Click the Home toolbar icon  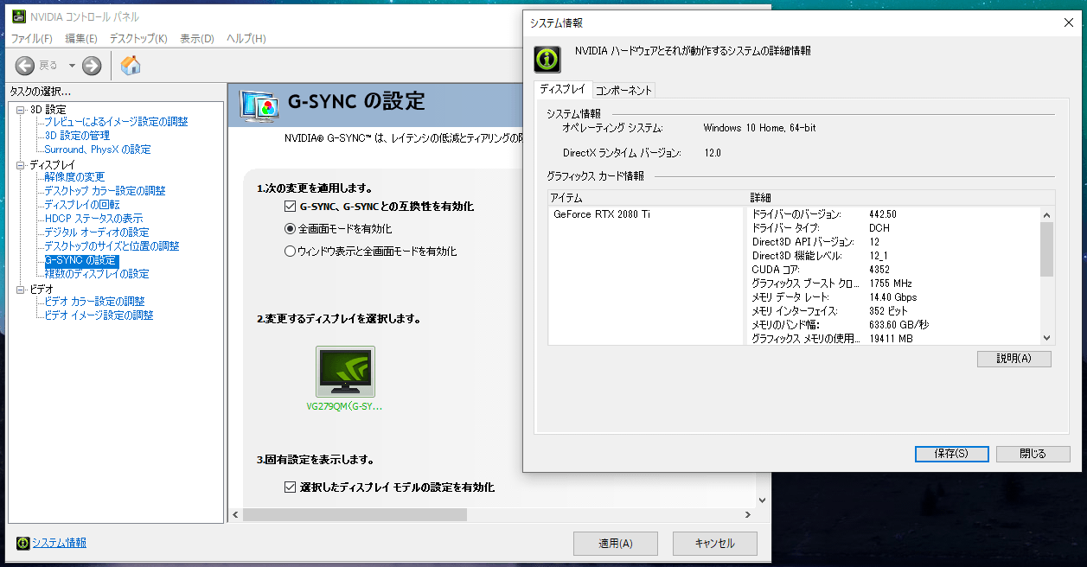tap(131, 66)
